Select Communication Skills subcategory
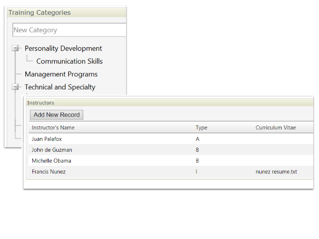The image size is (319, 239). [69, 61]
